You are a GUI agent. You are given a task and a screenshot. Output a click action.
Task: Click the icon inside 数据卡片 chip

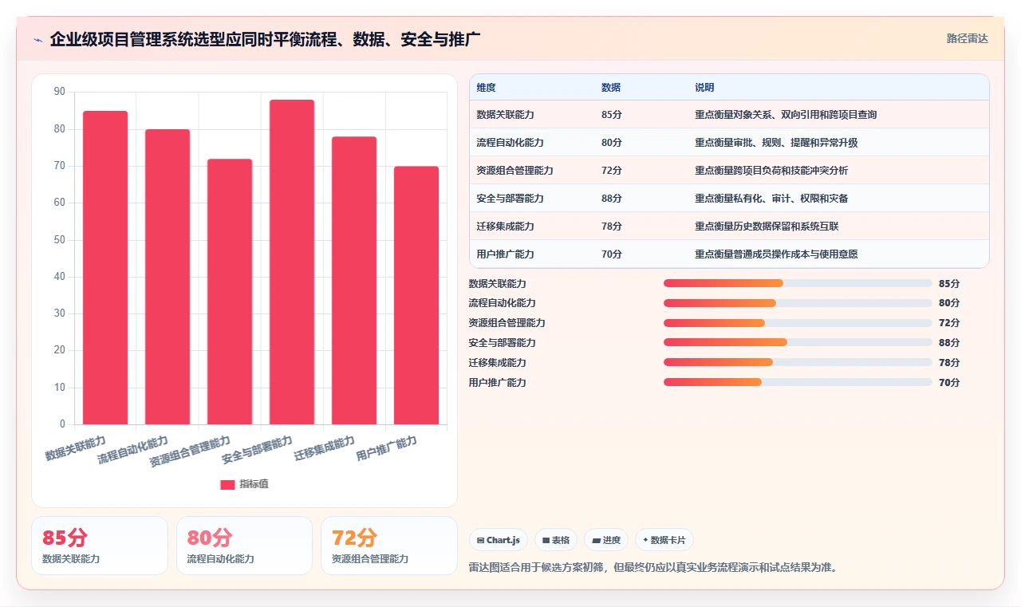tap(645, 540)
